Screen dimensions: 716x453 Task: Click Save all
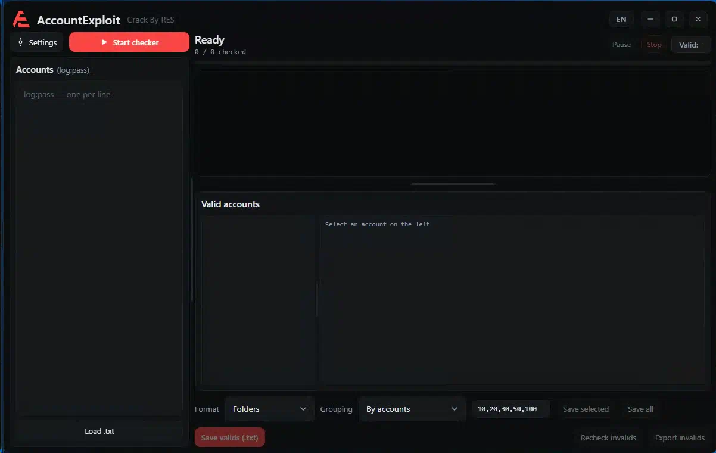640,409
